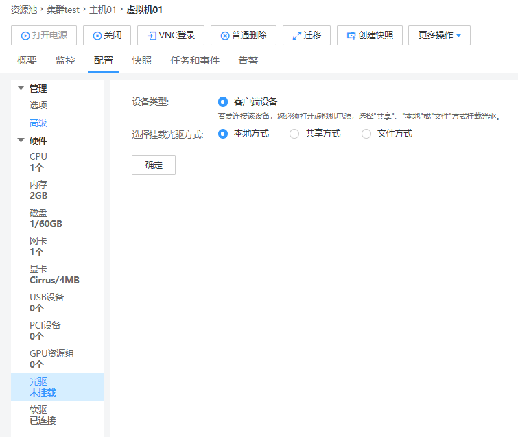
Task: Click the power-on play icon
Action: (x=25, y=36)
